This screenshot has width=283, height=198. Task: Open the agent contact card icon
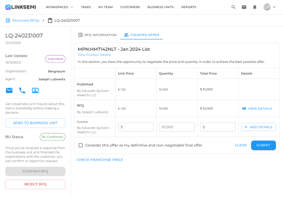tap(35, 90)
